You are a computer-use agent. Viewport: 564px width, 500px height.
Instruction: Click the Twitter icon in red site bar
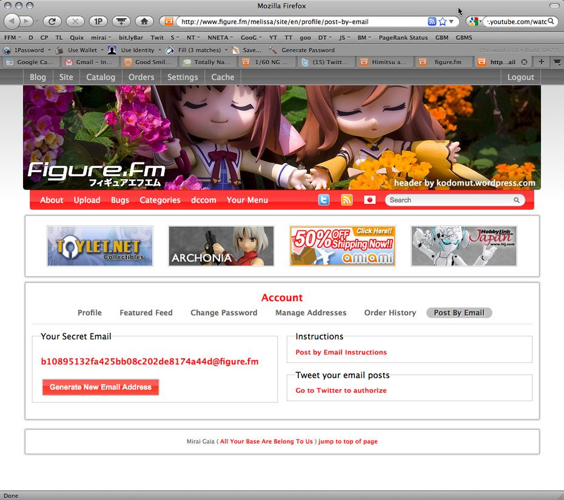point(324,200)
